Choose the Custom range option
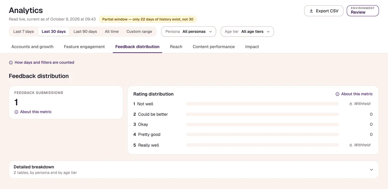Viewport: 388px width, 189px height. point(139,31)
